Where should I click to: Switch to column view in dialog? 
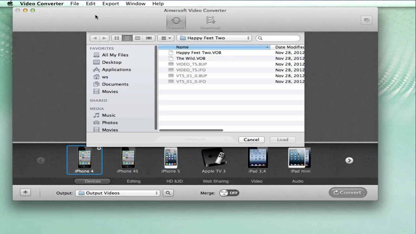(x=137, y=38)
